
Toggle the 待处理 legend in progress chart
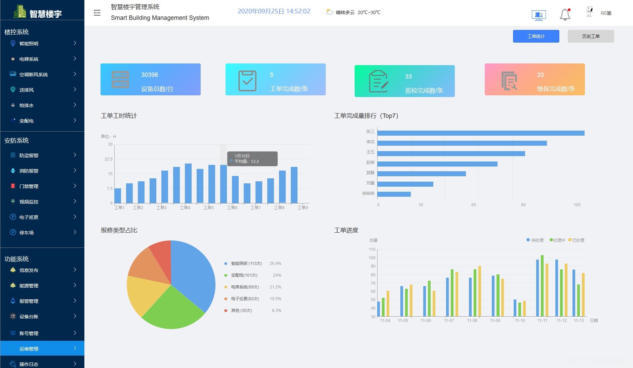tap(535, 240)
